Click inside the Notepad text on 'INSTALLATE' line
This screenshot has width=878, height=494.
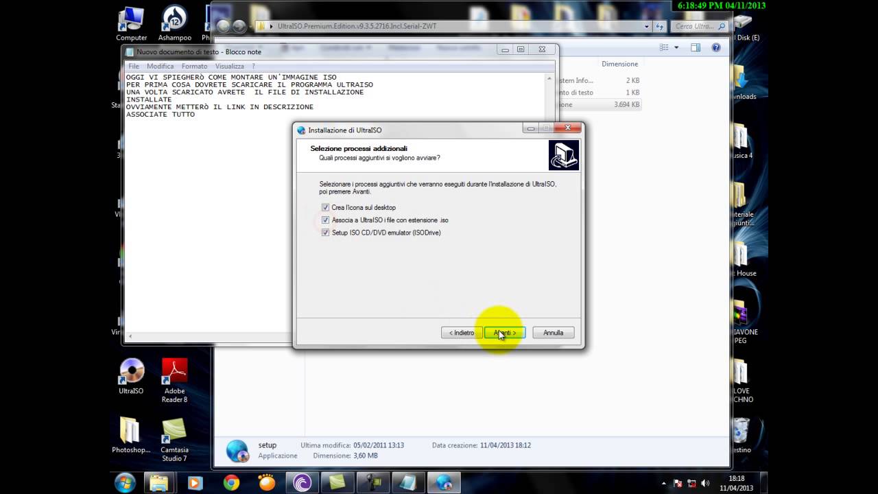tap(149, 99)
